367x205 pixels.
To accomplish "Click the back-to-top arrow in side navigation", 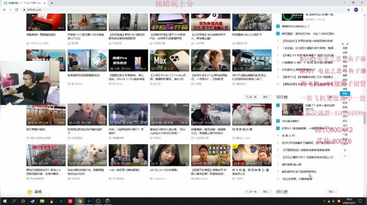I will click(345, 156).
